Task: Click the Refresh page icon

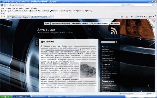Action: (x=125, y=5)
